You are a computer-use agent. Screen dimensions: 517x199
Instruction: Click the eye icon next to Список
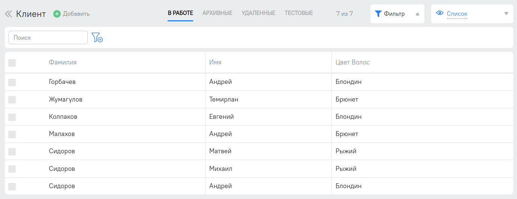[440, 13]
